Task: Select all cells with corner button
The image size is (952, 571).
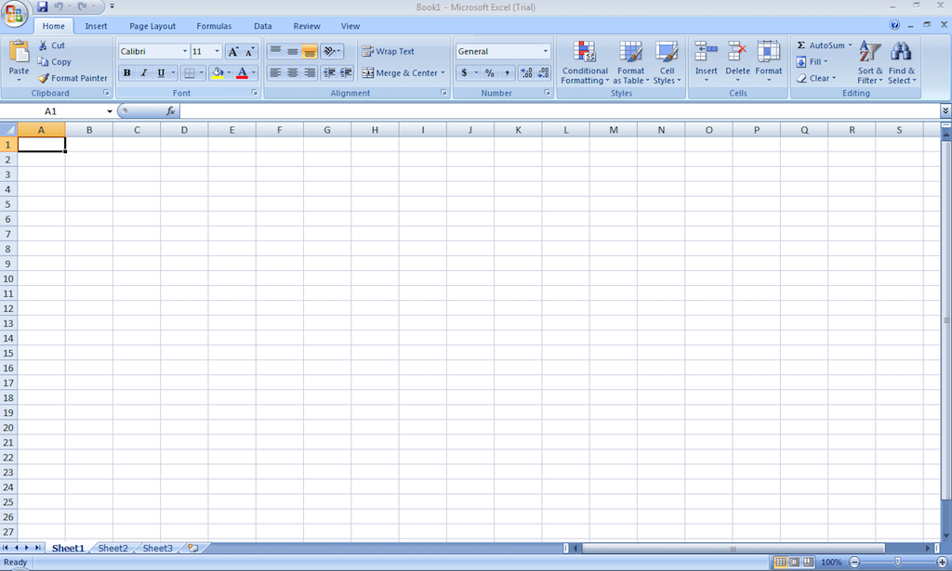Action: pos(8,130)
